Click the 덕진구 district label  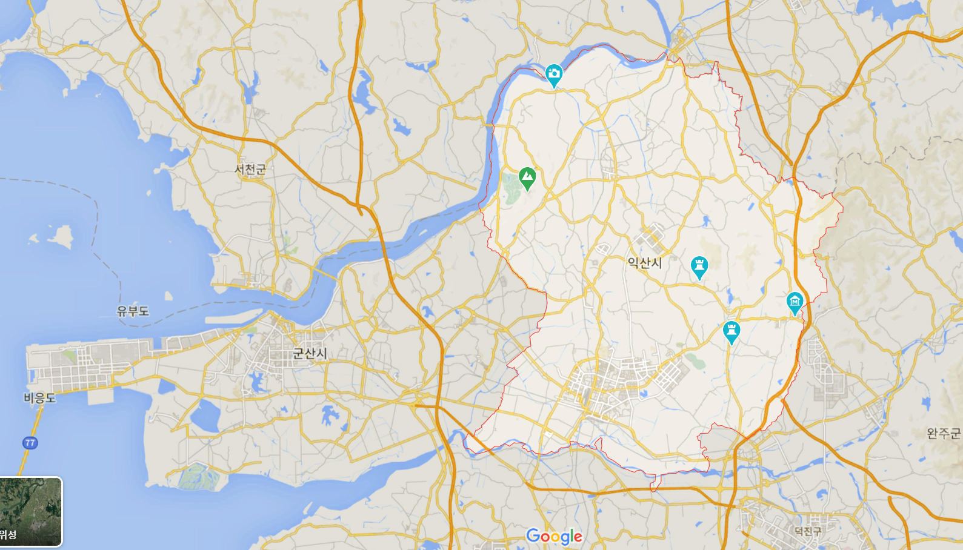[x=808, y=531]
